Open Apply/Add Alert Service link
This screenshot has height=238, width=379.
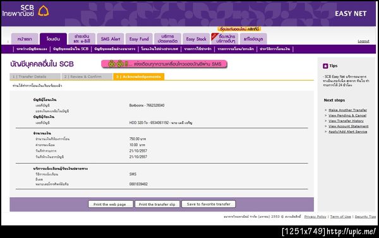[347, 132]
